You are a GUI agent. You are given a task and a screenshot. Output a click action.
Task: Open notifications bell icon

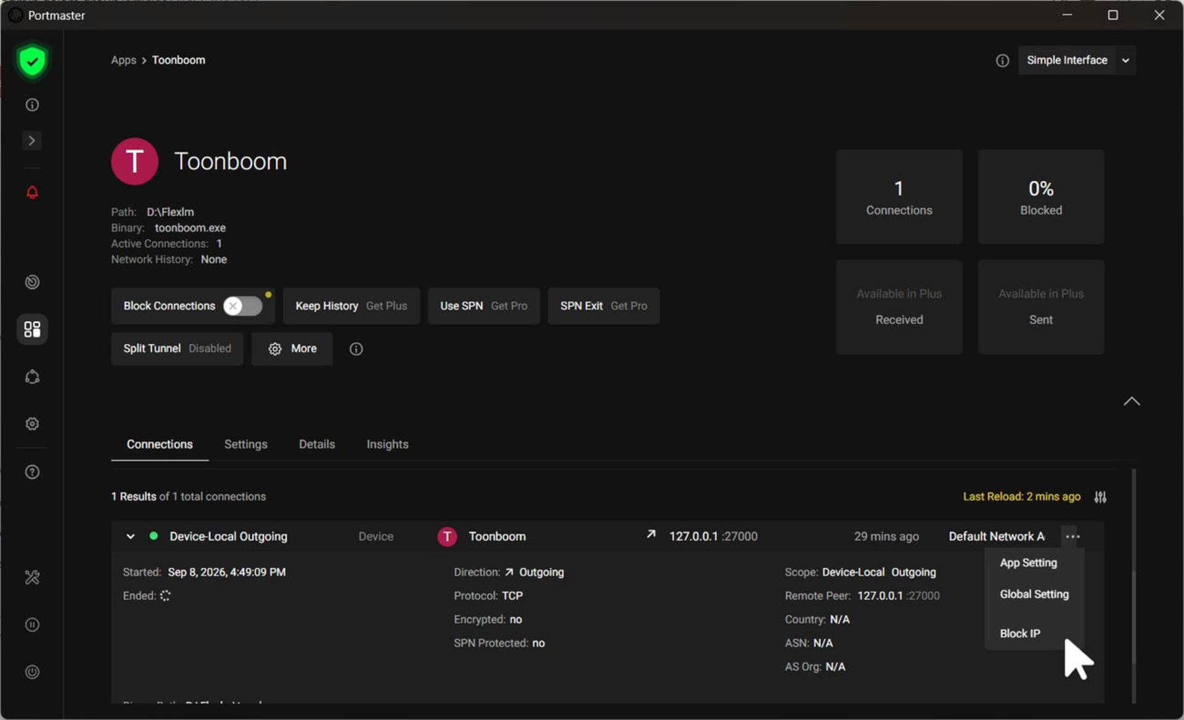tap(32, 192)
